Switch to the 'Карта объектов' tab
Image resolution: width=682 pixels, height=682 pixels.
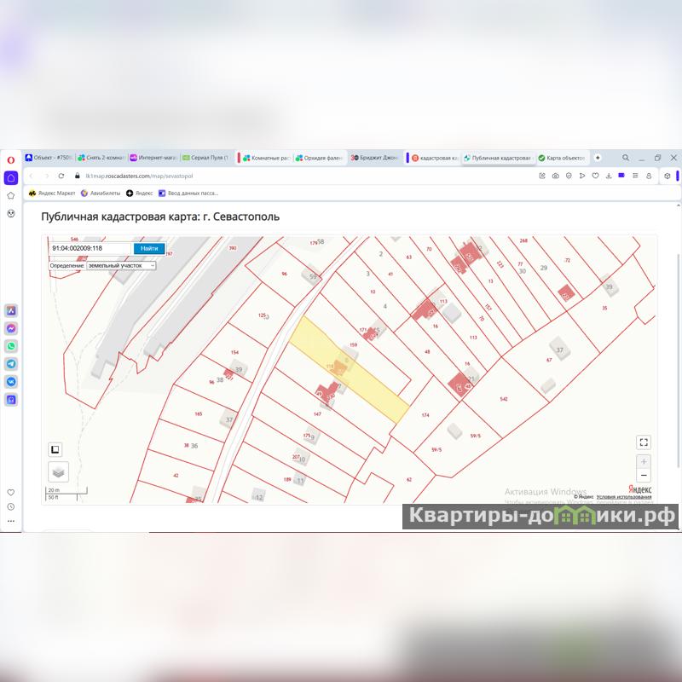[x=563, y=158]
